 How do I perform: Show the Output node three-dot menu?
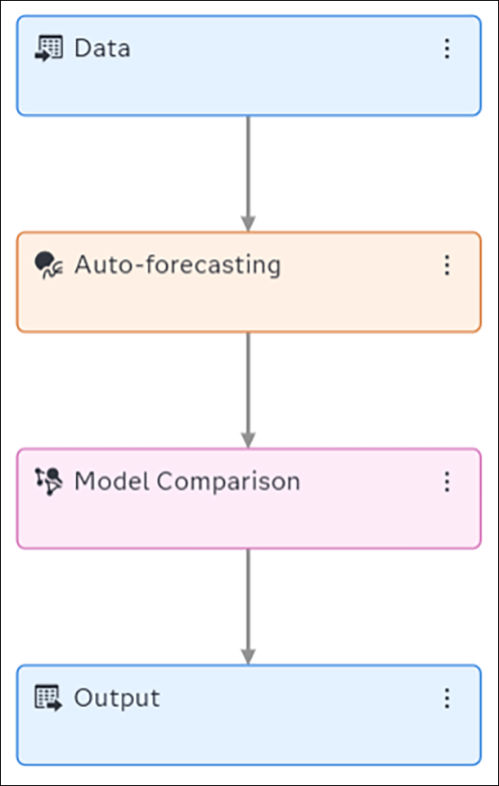click(x=447, y=698)
